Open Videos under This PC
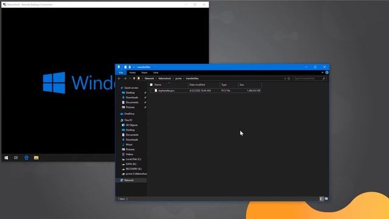This screenshot has width=389, height=219. pos(129,154)
